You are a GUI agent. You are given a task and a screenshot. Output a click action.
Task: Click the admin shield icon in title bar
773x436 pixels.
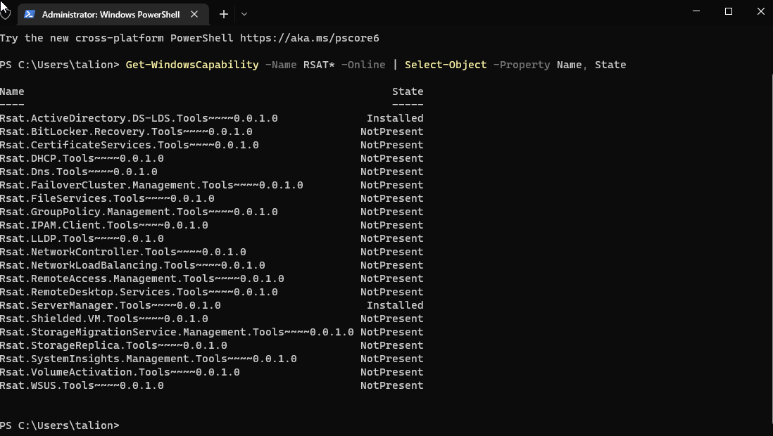6,13
